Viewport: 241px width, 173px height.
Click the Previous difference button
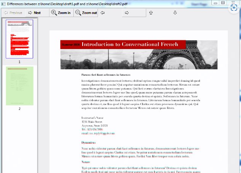point(13,13)
